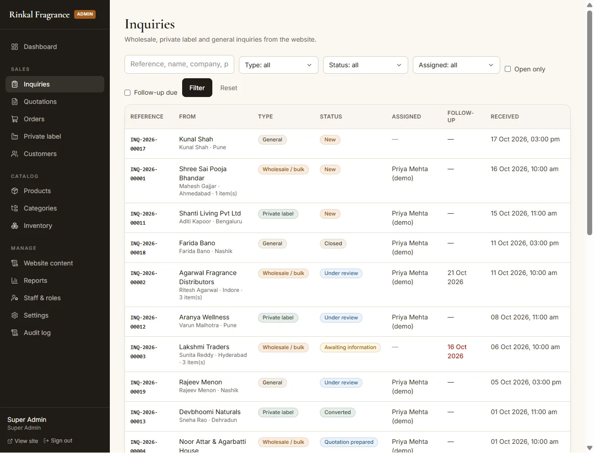Viewport: 594px width, 453px height.
Task: Click the Quotation prepared status badge
Action: point(349,442)
